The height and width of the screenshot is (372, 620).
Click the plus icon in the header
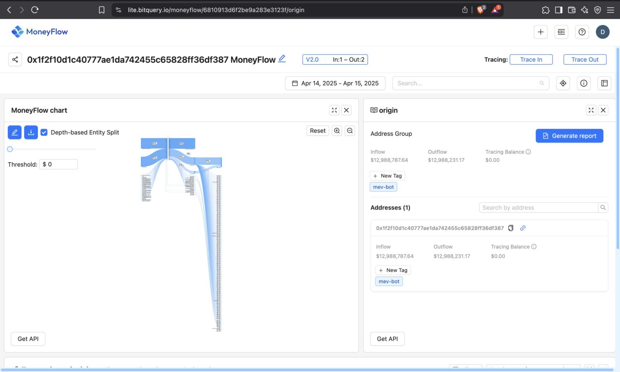541,32
